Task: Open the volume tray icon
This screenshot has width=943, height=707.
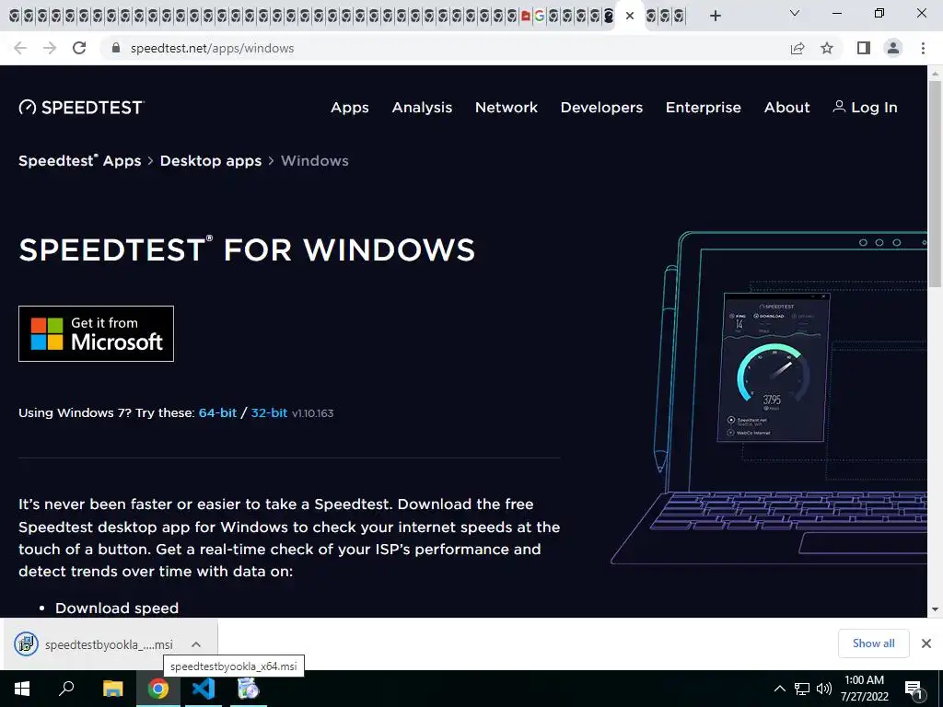Action: click(x=824, y=689)
